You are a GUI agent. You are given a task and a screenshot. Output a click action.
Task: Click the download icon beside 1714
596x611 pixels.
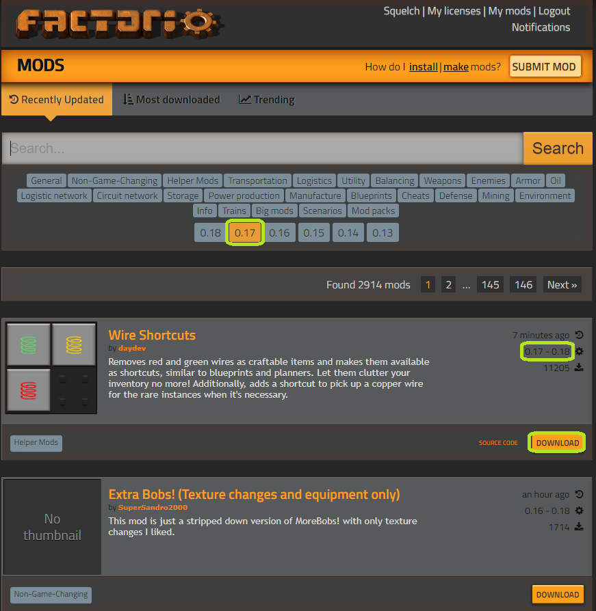point(580,527)
